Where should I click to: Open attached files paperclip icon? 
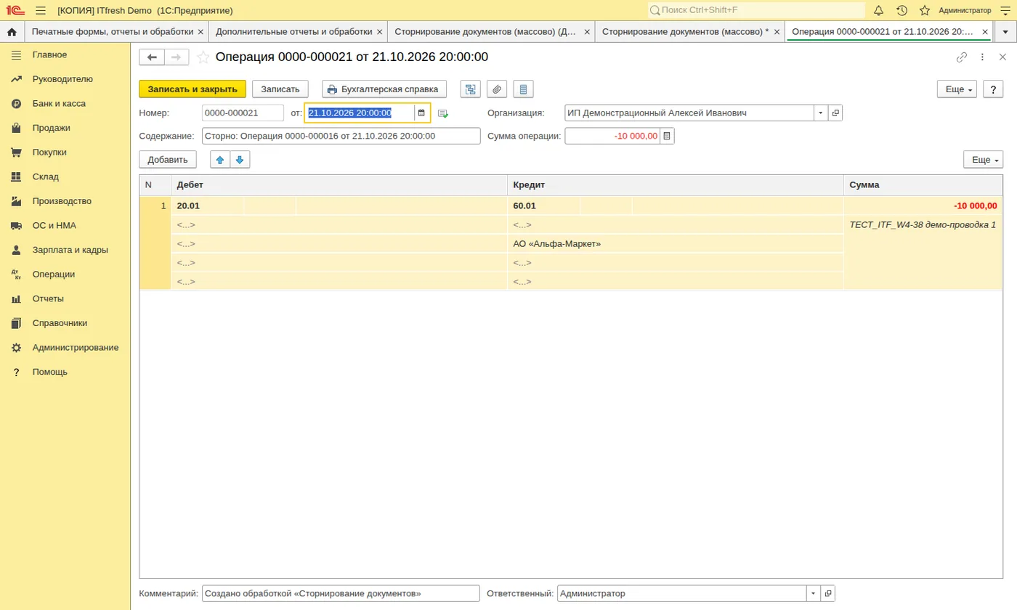point(497,89)
